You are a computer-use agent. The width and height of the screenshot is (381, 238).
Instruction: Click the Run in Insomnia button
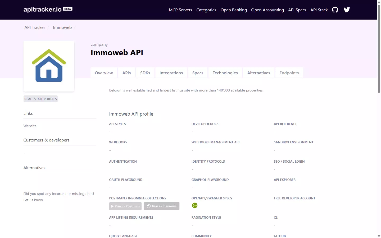tap(161, 206)
